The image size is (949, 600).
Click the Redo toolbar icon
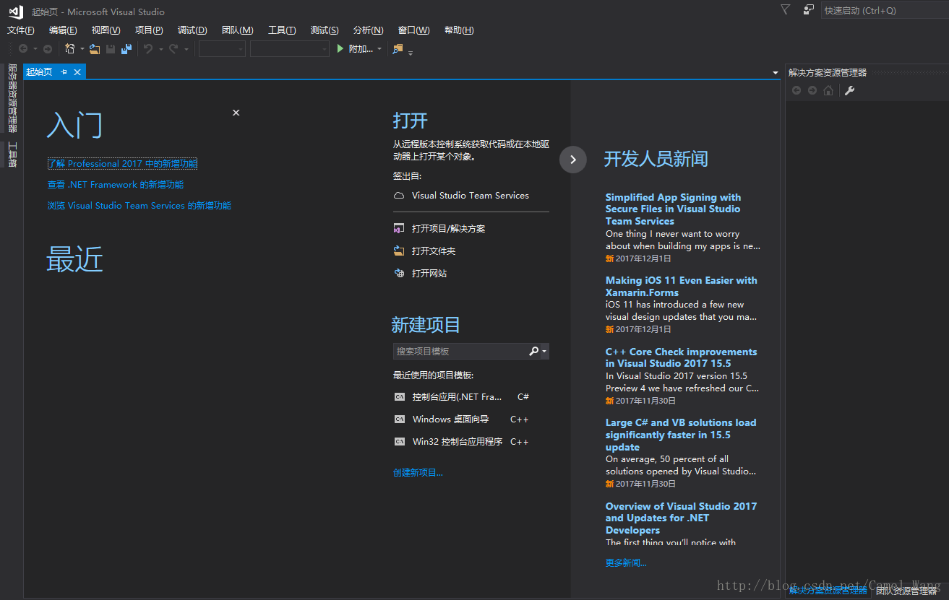click(x=173, y=49)
